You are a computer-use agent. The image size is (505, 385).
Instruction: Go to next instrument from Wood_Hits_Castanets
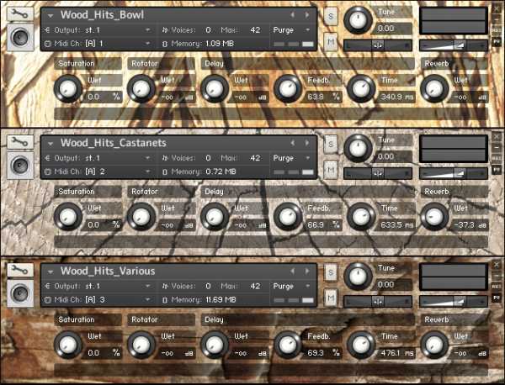(x=307, y=143)
